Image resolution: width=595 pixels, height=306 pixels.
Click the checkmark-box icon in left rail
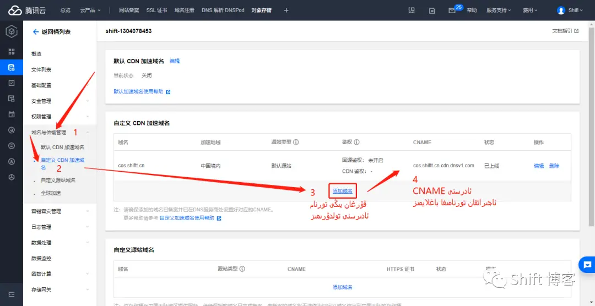pyautogui.click(x=12, y=83)
